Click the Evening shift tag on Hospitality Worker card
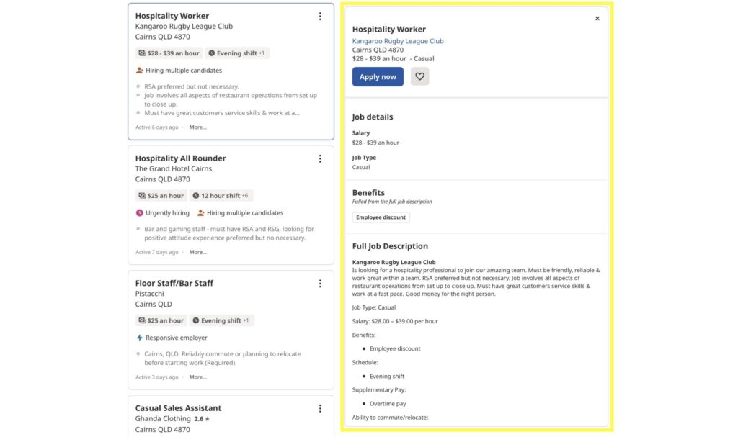Screen dimensions: 738x437 pyautogui.click(x=236, y=53)
